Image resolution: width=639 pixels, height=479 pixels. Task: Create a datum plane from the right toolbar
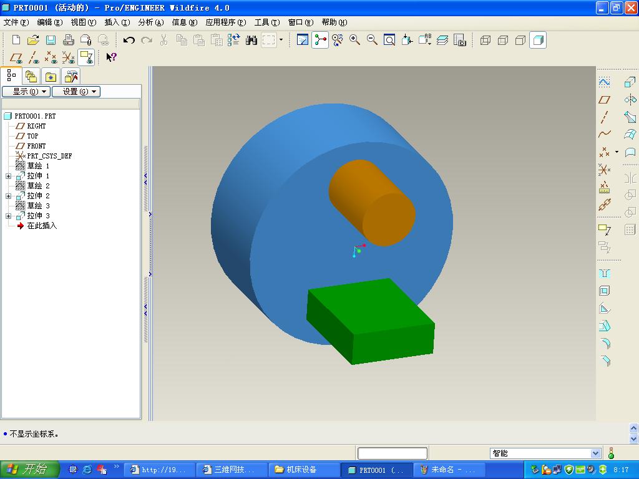pyautogui.click(x=604, y=100)
